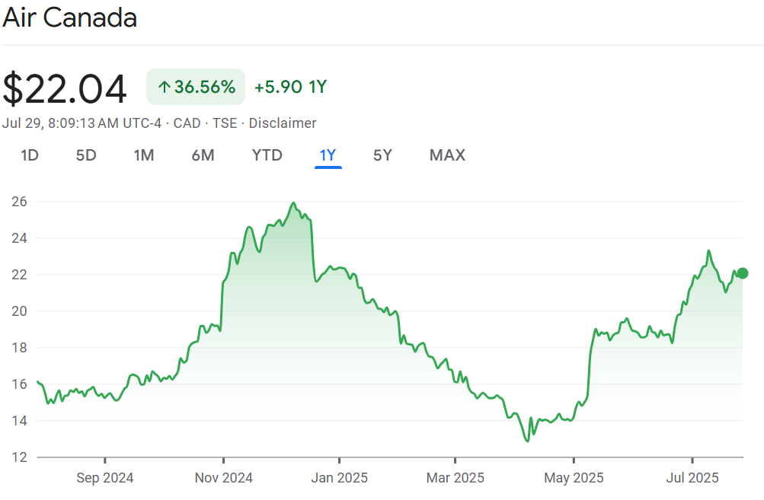Switch chart to 1M range
This screenshot has height=500, width=764.
click(x=144, y=155)
